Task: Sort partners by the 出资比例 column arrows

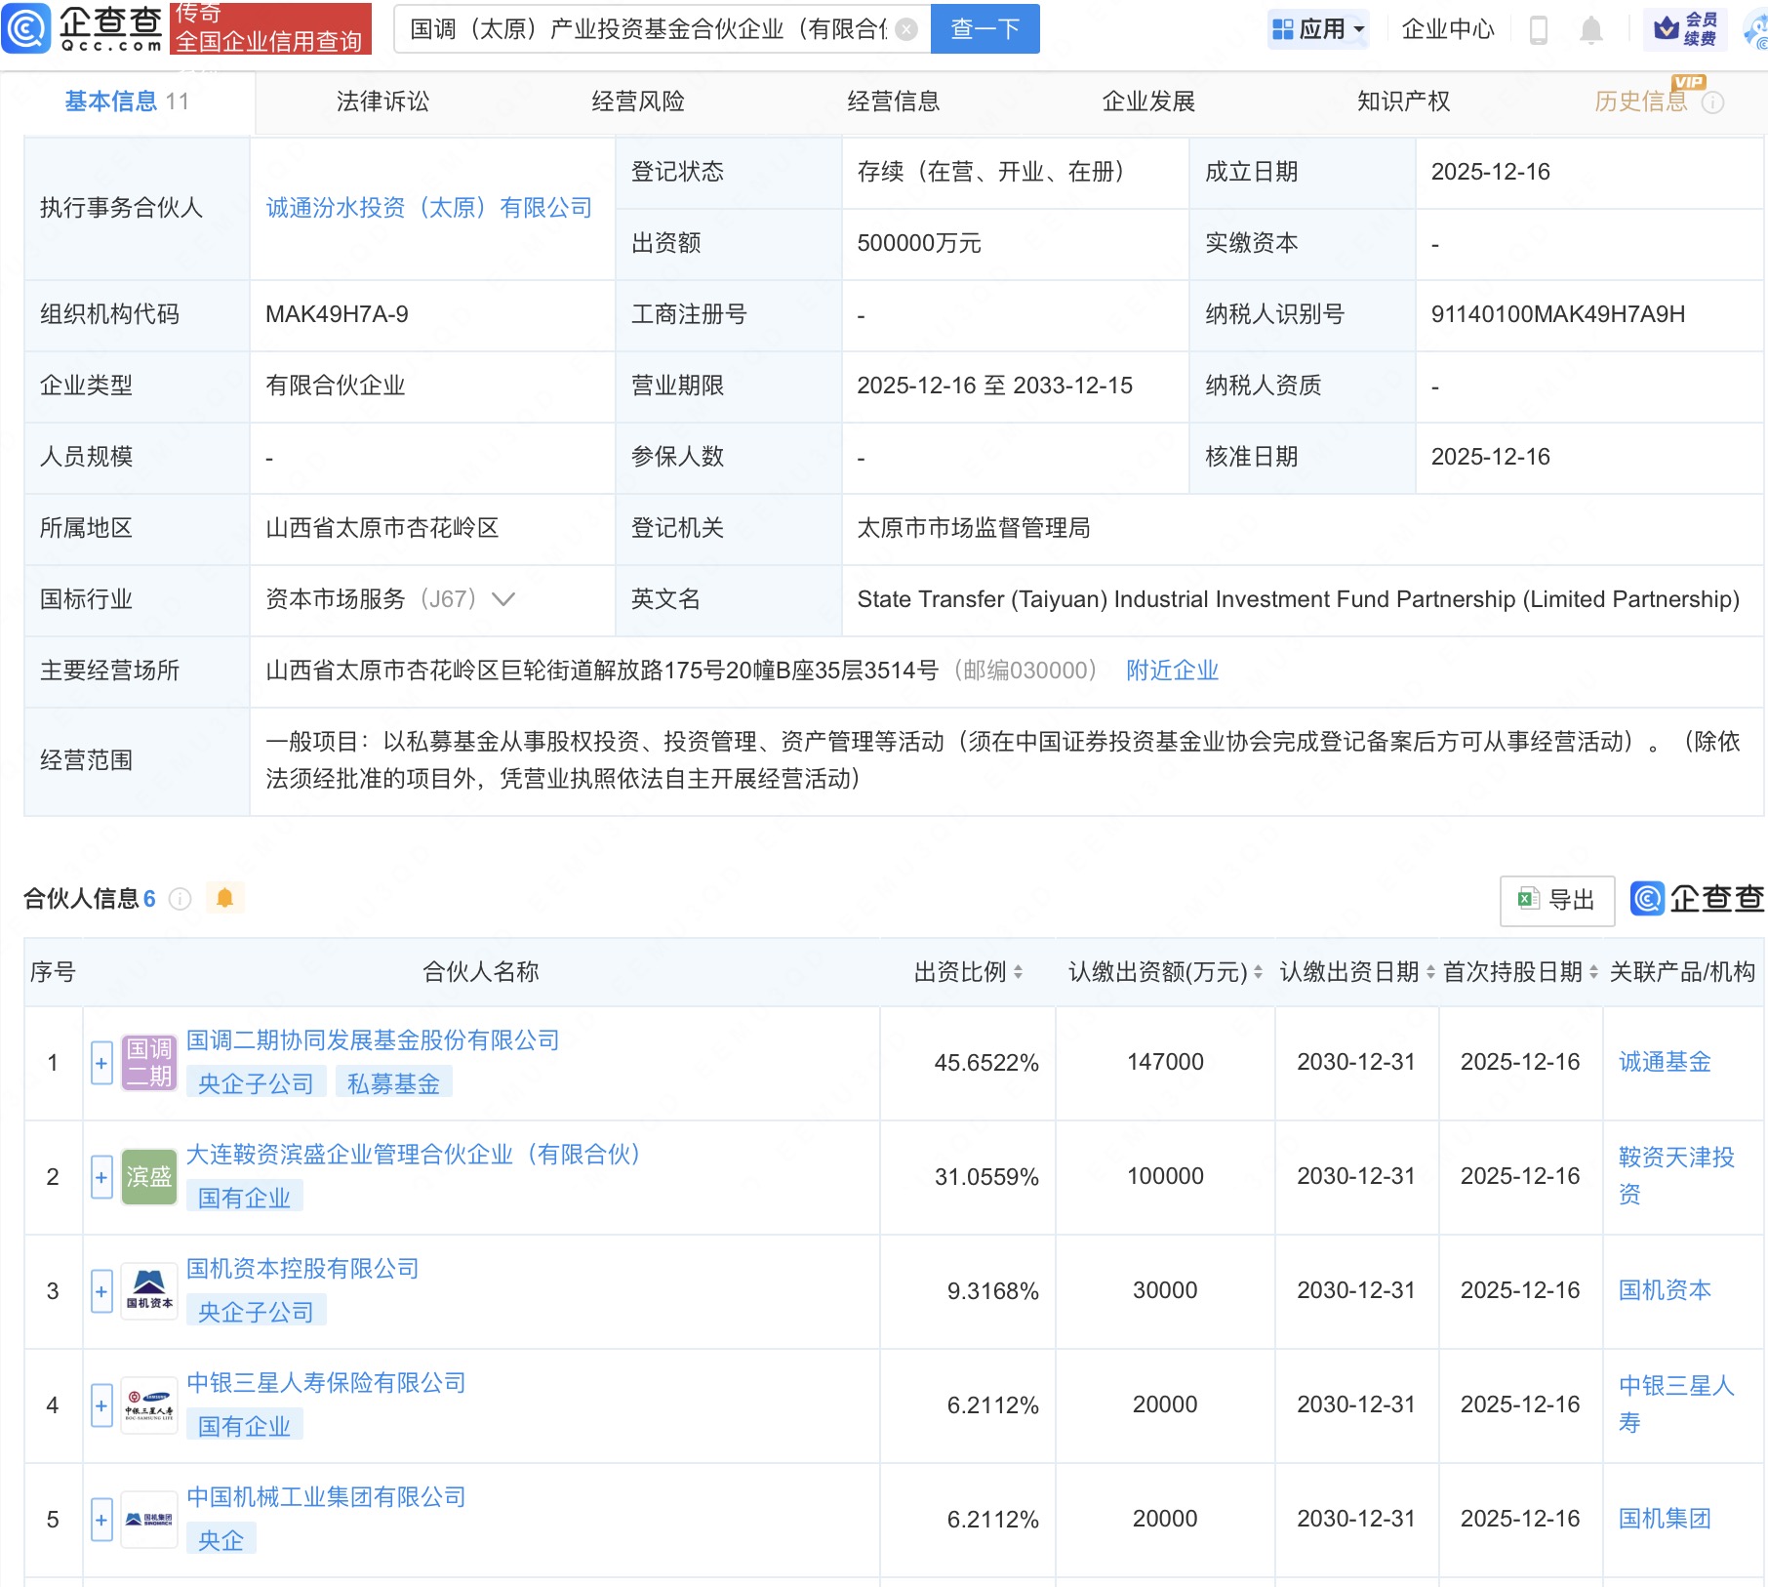Action: point(1018,972)
